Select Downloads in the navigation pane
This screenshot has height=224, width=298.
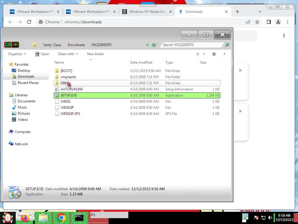[x=26, y=76]
